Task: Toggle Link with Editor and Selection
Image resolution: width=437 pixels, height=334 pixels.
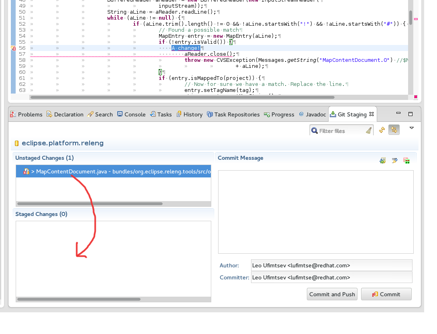Action: [394, 130]
